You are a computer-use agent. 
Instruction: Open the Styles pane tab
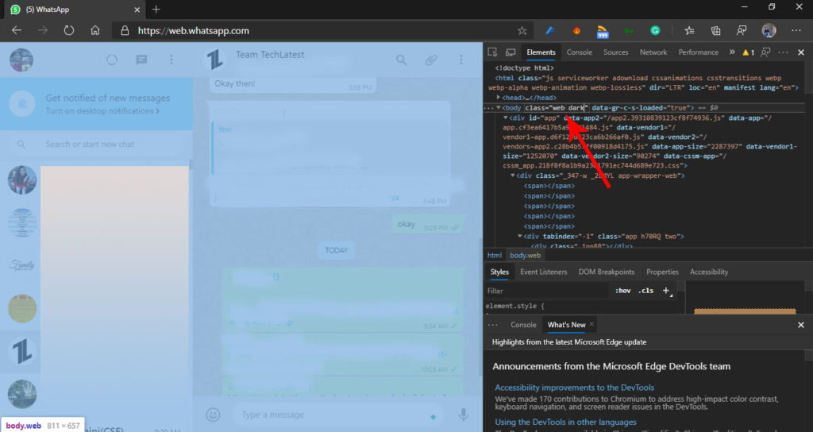click(499, 272)
